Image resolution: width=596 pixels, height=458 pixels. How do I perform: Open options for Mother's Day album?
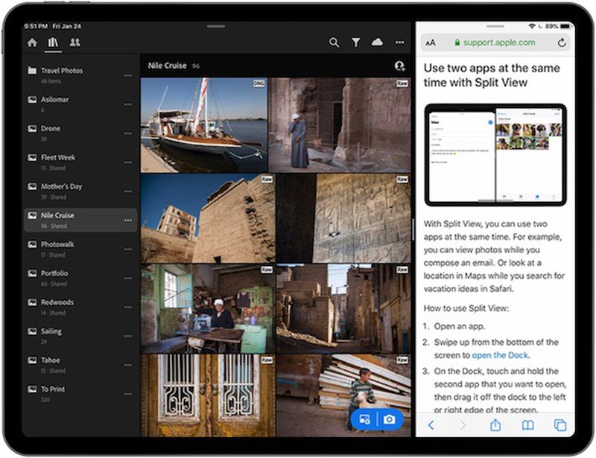pyautogui.click(x=128, y=191)
